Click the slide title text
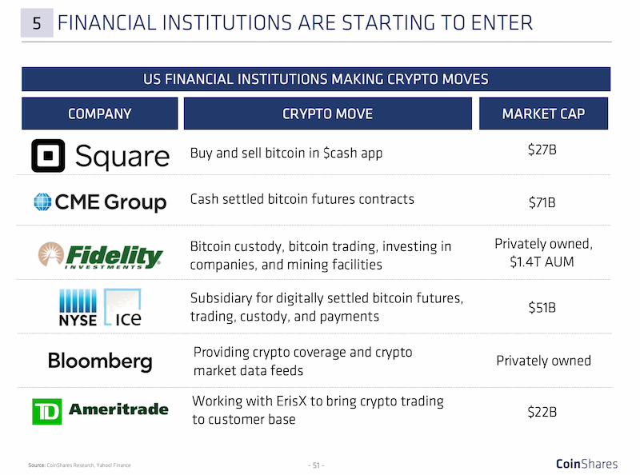Screen dimensions: 640x475 coord(295,23)
